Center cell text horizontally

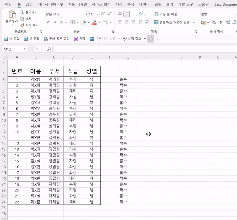coord(126,23)
